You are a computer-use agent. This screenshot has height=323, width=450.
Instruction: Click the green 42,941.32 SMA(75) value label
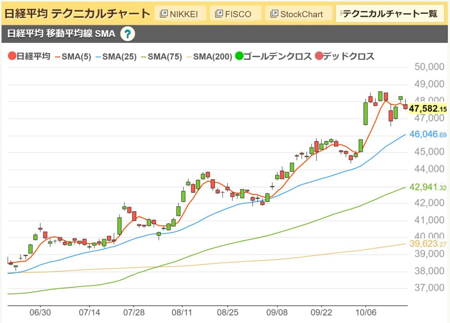(428, 187)
